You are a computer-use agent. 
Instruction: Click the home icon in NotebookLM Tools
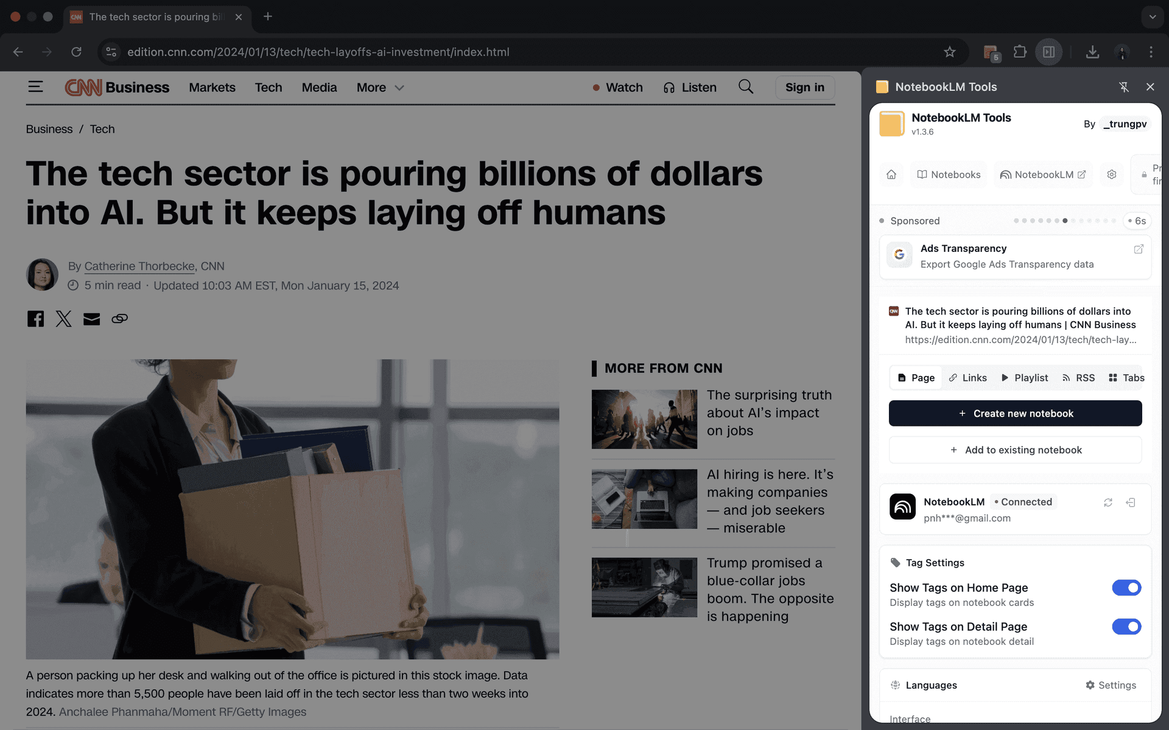coord(891,175)
